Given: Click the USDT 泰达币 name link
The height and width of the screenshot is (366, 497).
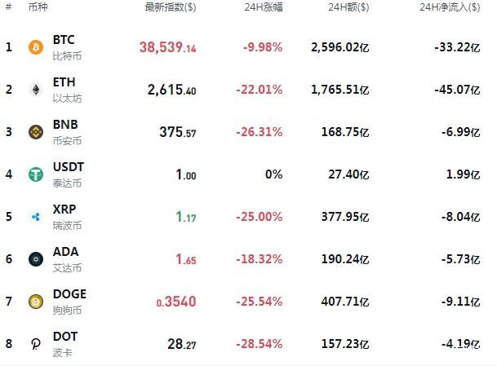Looking at the screenshot, I should (x=69, y=174).
